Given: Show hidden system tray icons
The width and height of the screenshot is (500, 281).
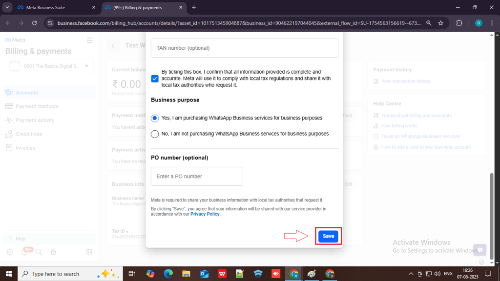Looking at the screenshot, I should [x=411, y=274].
